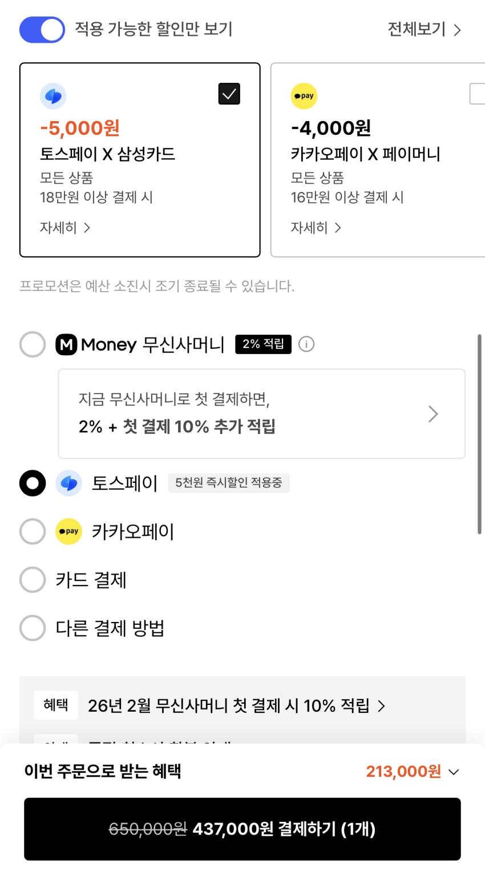The height and width of the screenshot is (875, 485).
Task: Open the 첫 결제 10% 추가 적립 banner
Action: pos(261,414)
